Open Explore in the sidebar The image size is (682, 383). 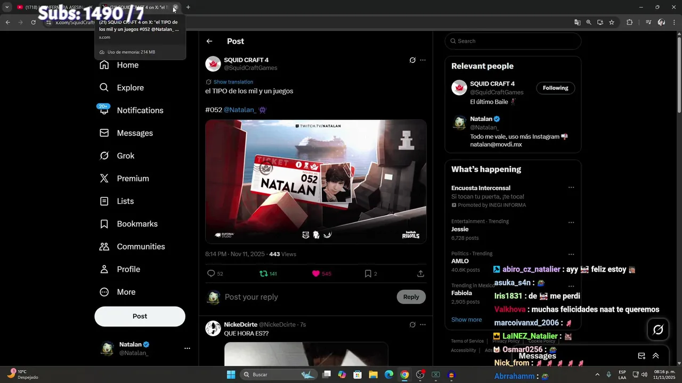click(122, 88)
